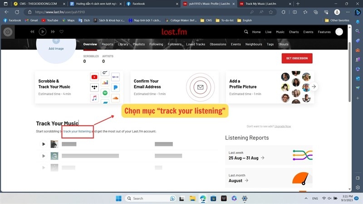Image resolution: width=363 pixels, height=204 pixels.
Task: Open the Last.fm search magnifier icon
Action: (x=246, y=32)
